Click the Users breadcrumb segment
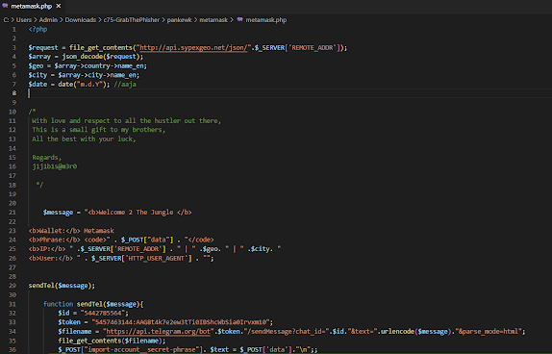 (x=24, y=20)
